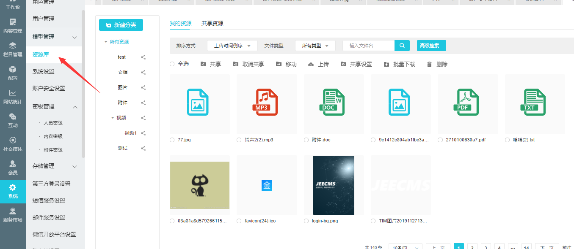Click the 高级搜索 button

[x=431, y=46]
